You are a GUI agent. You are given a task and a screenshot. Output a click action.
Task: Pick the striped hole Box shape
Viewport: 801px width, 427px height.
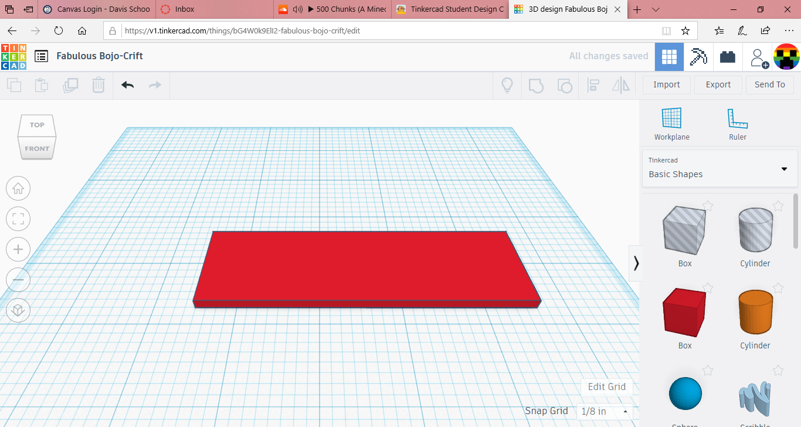pyautogui.click(x=685, y=231)
